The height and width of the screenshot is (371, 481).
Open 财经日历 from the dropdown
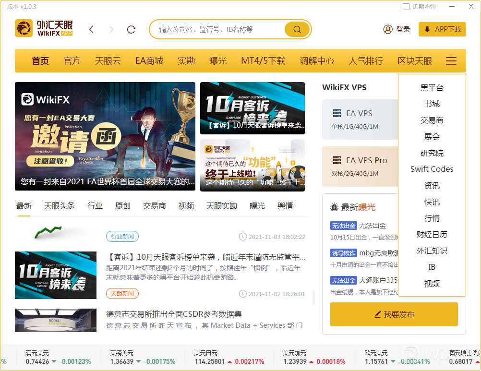pos(432,234)
